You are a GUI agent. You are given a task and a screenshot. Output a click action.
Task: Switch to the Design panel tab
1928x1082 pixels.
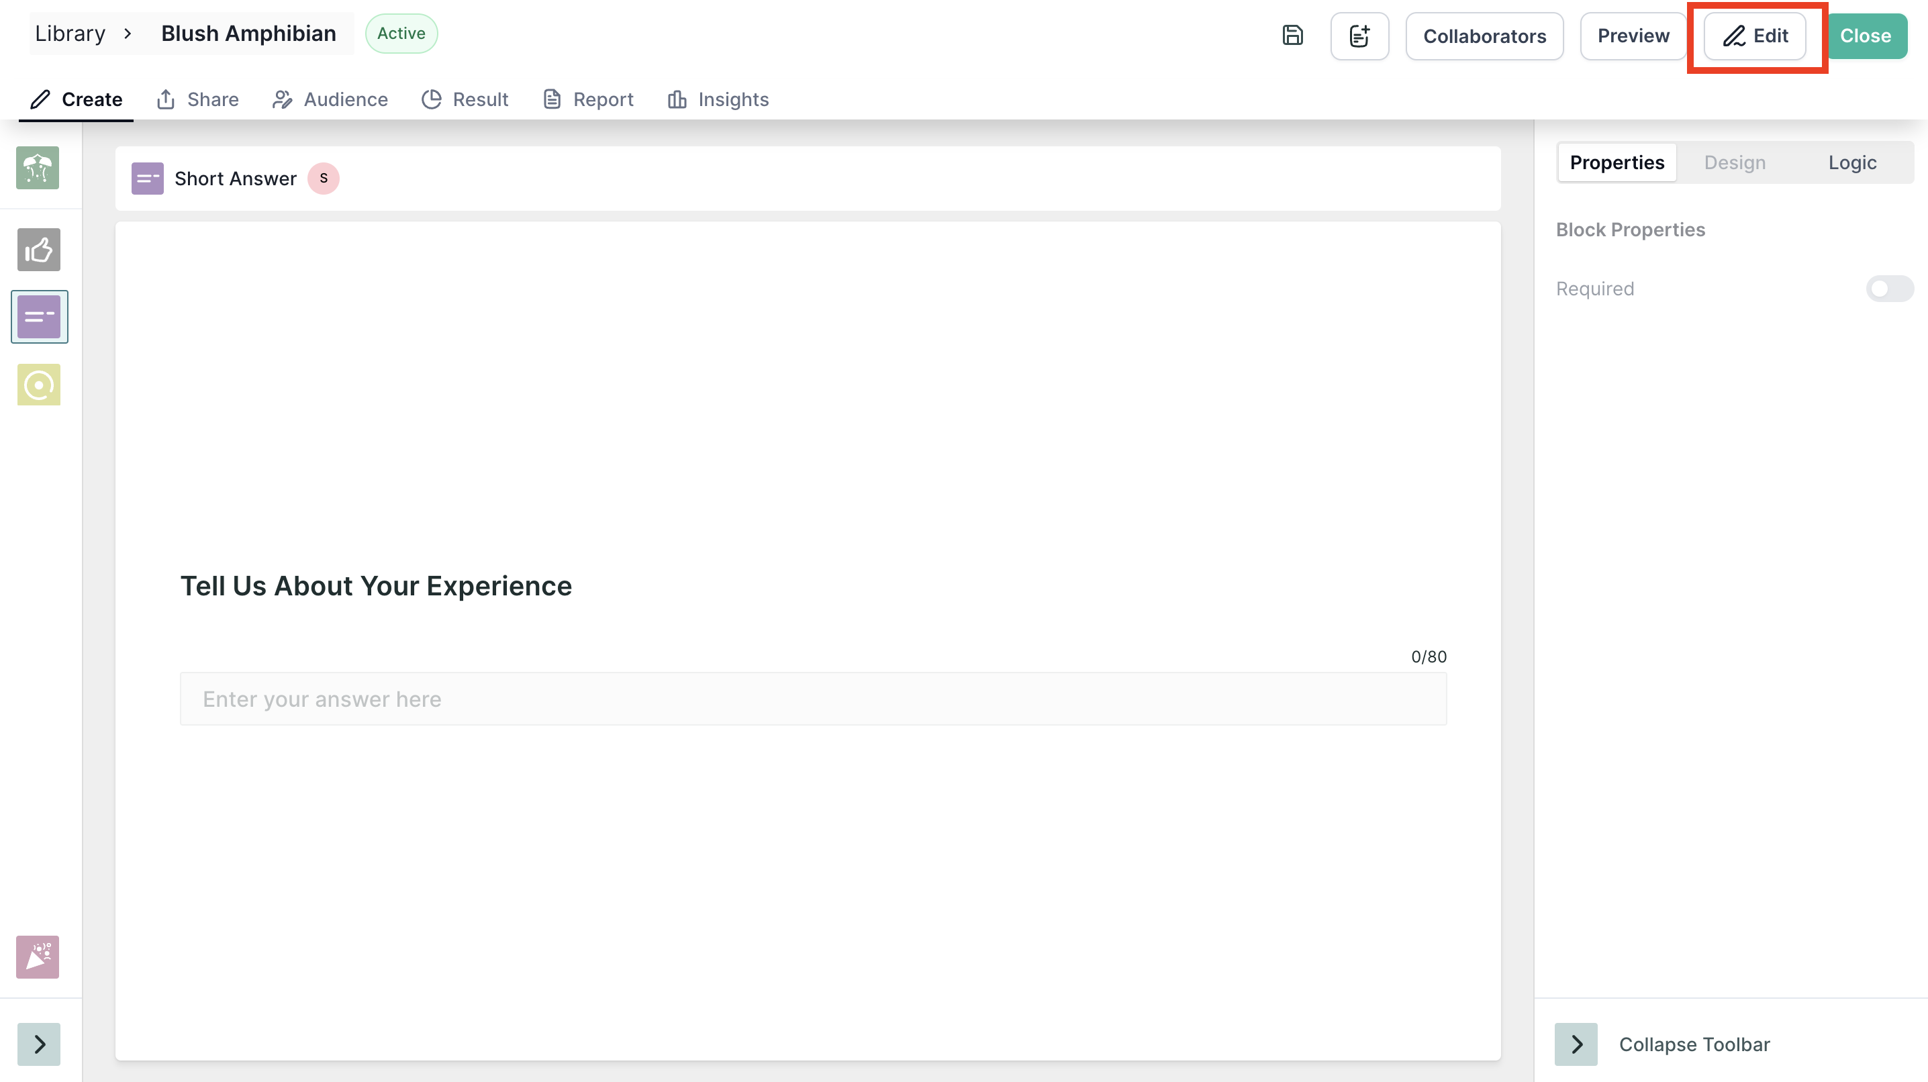tap(1735, 162)
